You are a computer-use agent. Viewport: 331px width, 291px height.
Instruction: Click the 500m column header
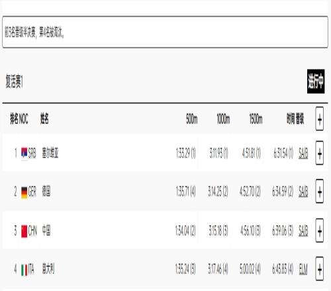tap(192, 119)
